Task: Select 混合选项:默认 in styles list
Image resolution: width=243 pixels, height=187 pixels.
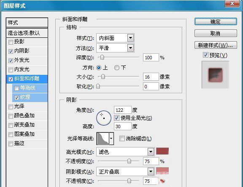Action: tap(27, 33)
